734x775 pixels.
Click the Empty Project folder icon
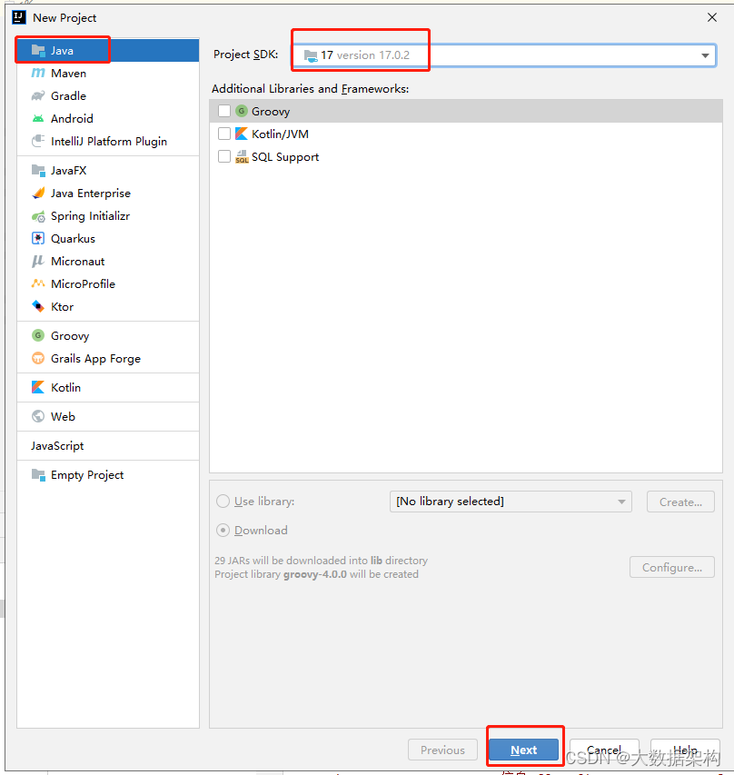point(38,475)
